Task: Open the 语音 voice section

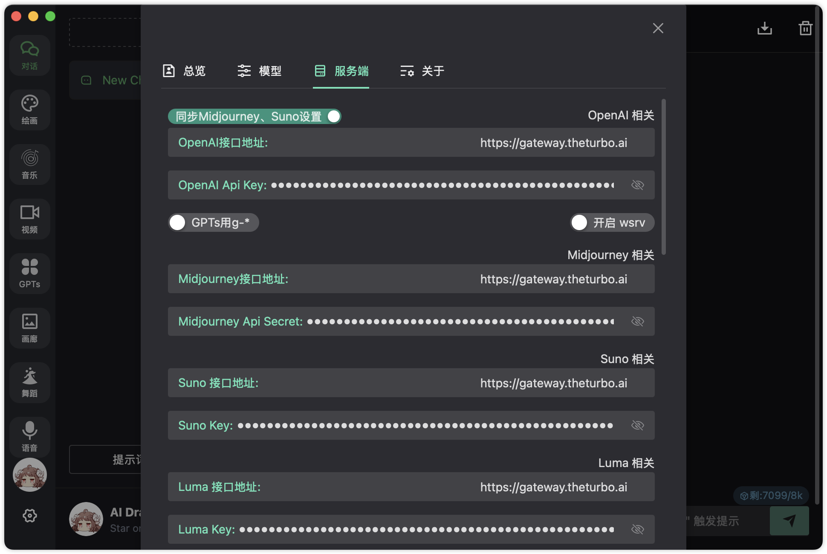Action: click(29, 437)
